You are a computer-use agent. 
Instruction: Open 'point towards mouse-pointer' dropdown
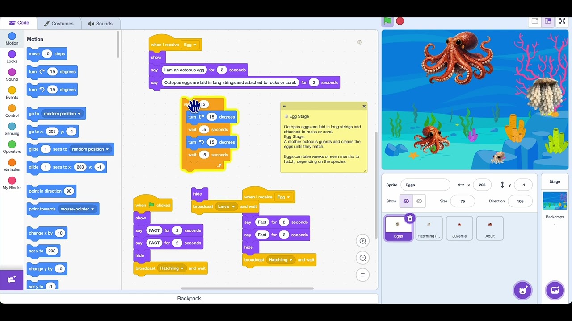(x=78, y=209)
